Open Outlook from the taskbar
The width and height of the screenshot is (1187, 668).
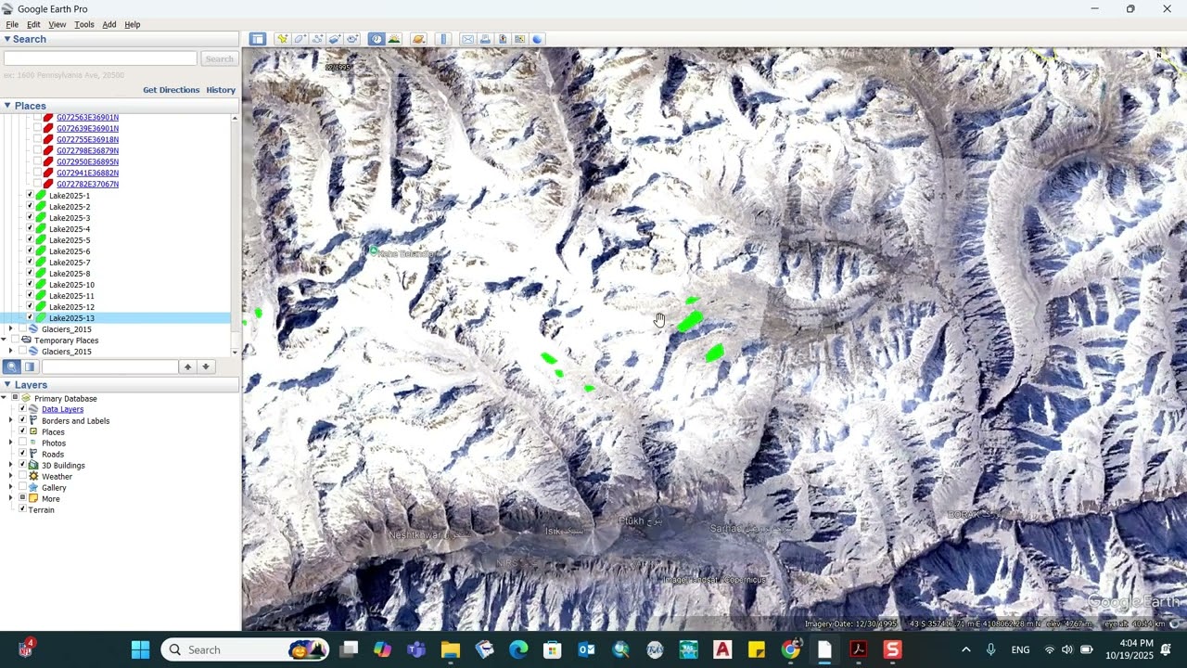click(x=586, y=649)
